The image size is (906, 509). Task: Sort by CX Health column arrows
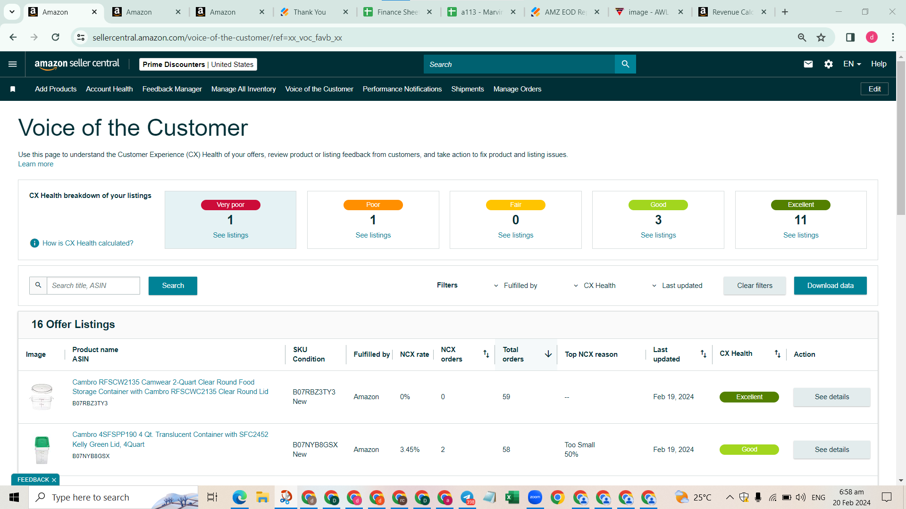(x=778, y=354)
